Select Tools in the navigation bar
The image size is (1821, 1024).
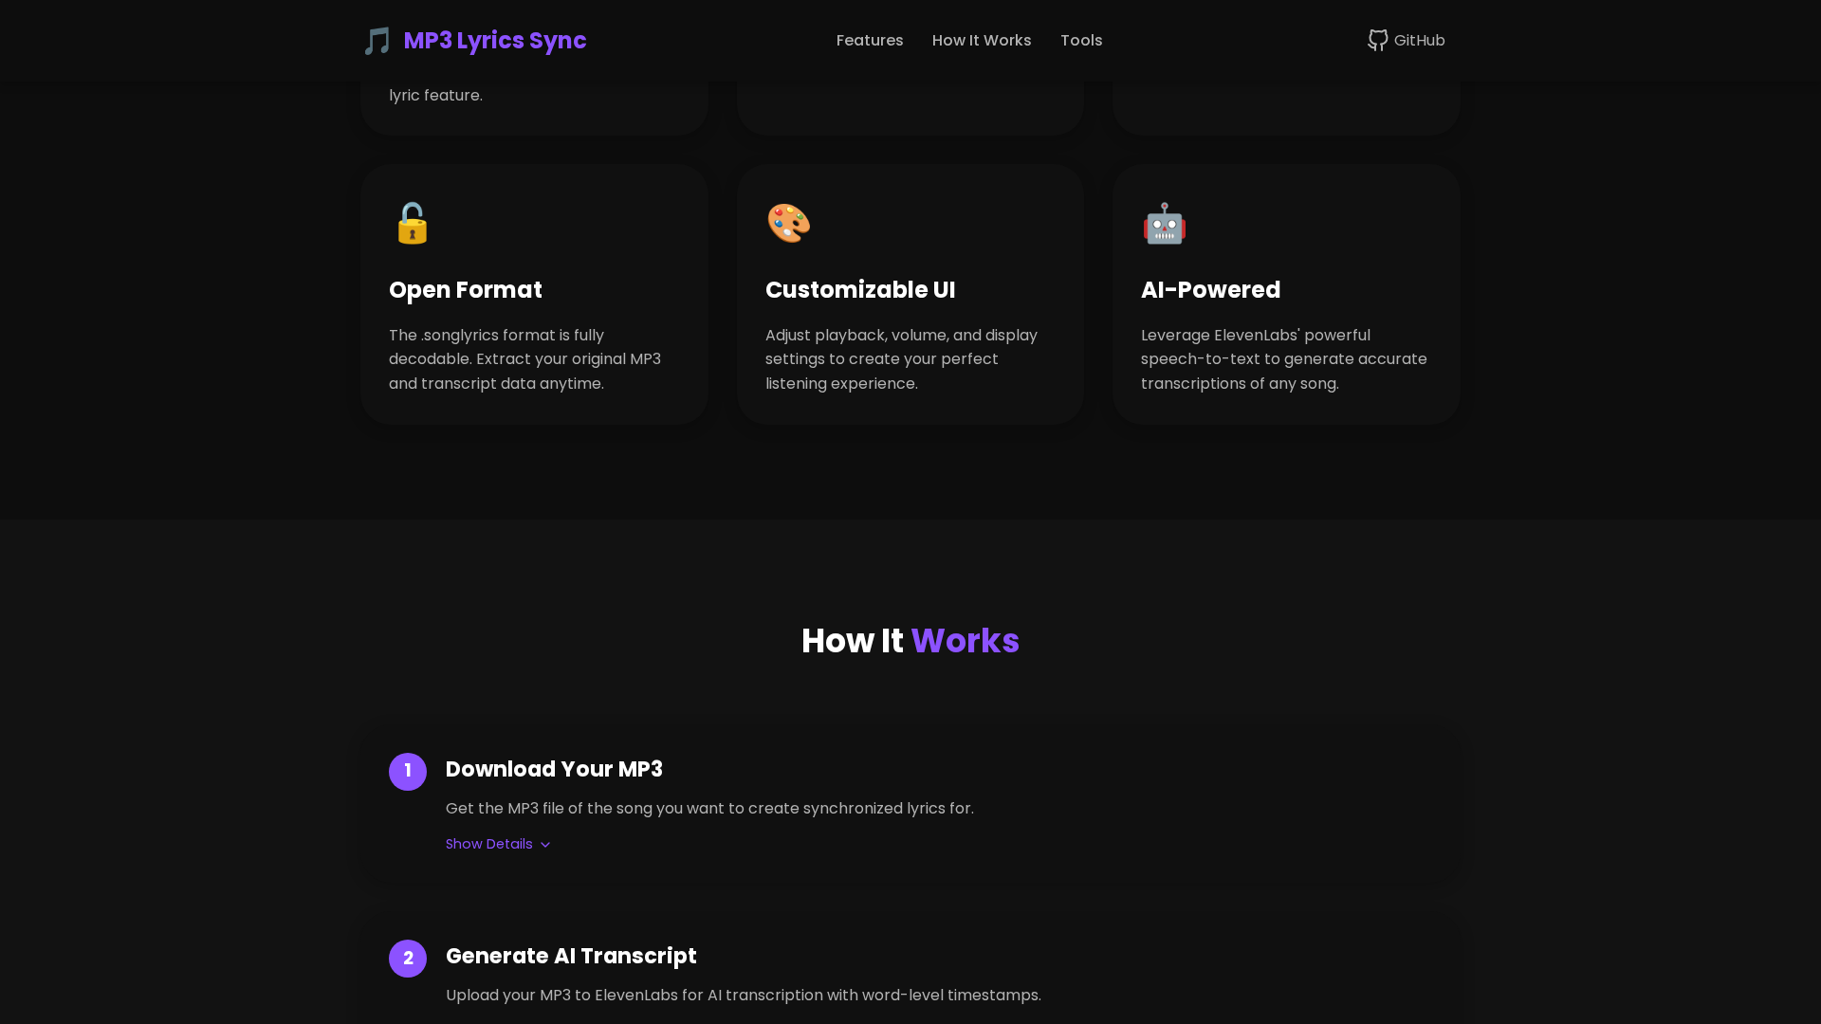[x=1081, y=40]
